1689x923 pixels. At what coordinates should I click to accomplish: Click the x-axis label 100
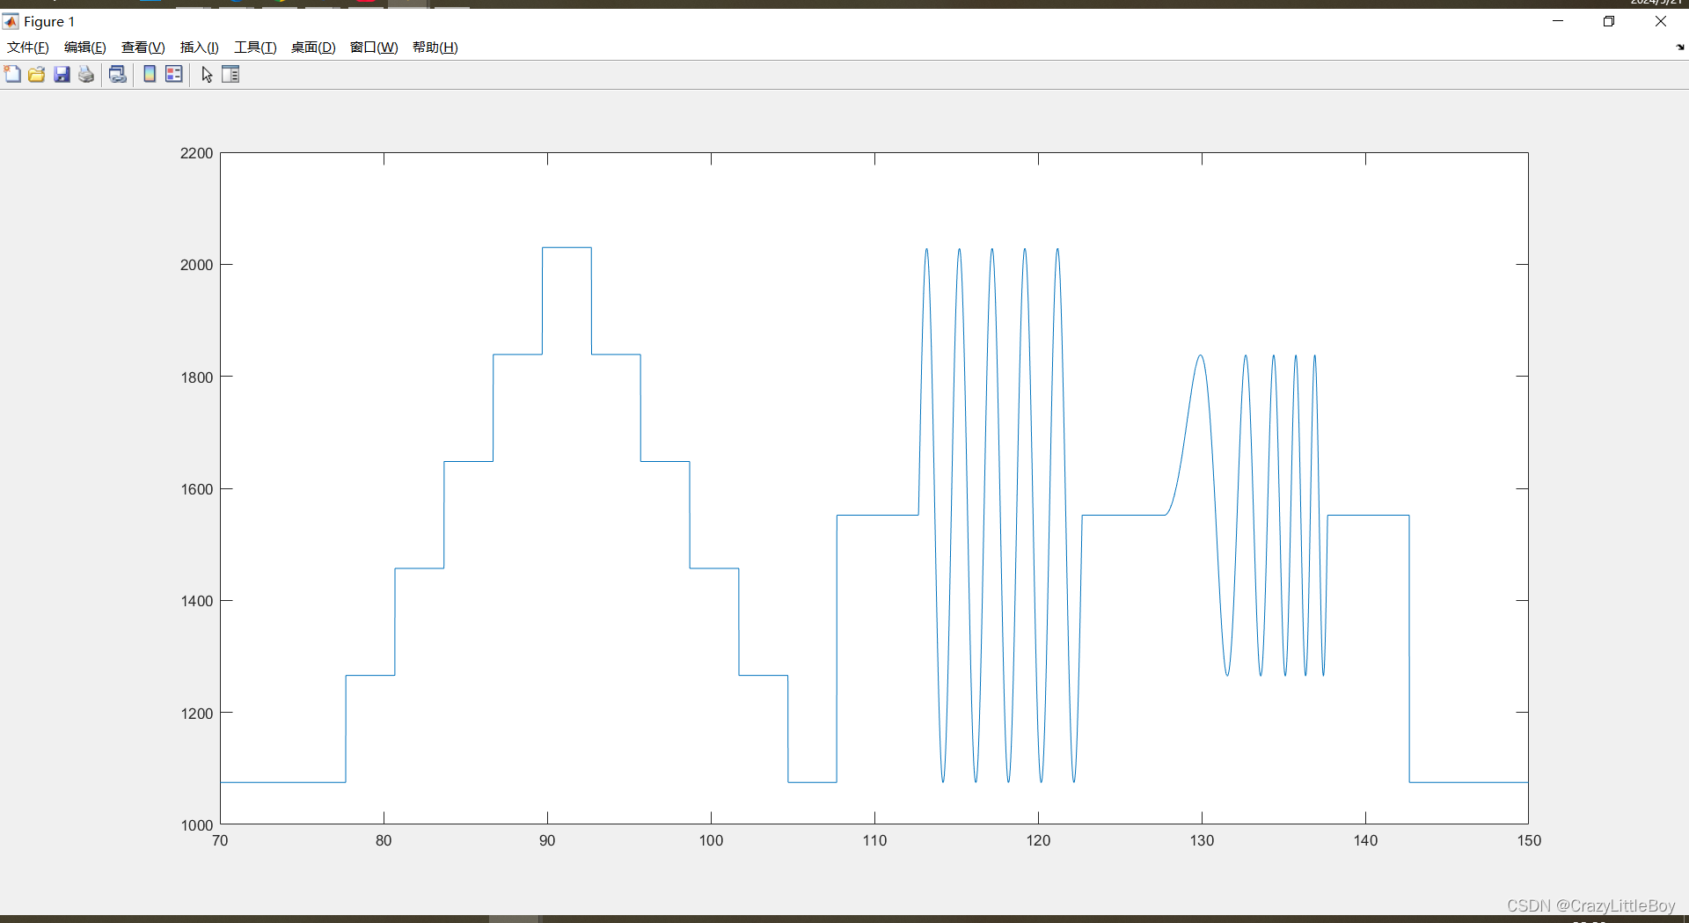pos(711,840)
